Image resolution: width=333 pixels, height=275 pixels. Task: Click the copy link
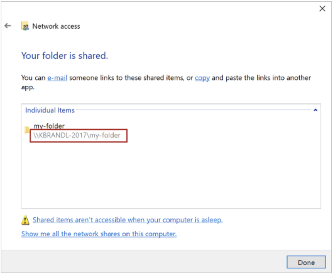[x=202, y=78]
